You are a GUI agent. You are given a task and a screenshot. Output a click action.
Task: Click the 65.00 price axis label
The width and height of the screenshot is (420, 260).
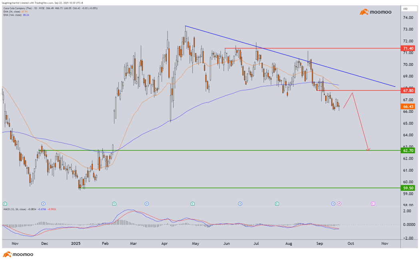coord(408,124)
